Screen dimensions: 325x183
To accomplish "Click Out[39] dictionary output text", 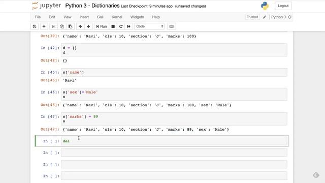I will (129, 36).
